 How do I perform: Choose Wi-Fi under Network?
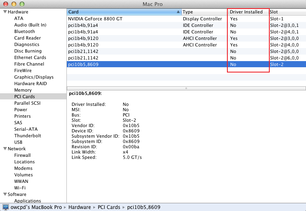pos(20,188)
